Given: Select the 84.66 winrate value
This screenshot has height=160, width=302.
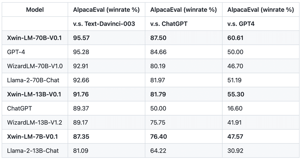Looking at the screenshot, I should point(158,52).
